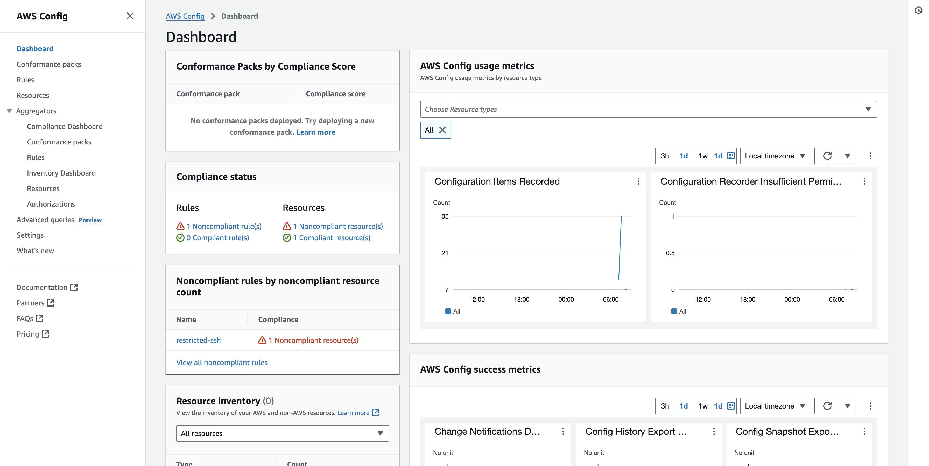Open refresh interval dropdown for success metrics
The width and height of the screenshot is (929, 466).
[848, 406]
